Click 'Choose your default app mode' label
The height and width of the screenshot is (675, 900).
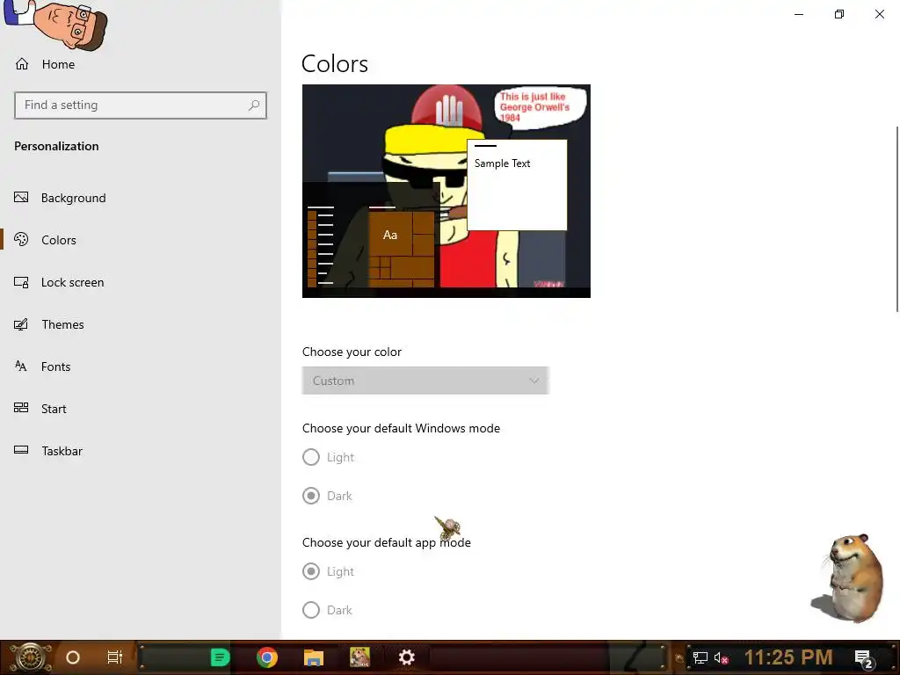coord(387,543)
